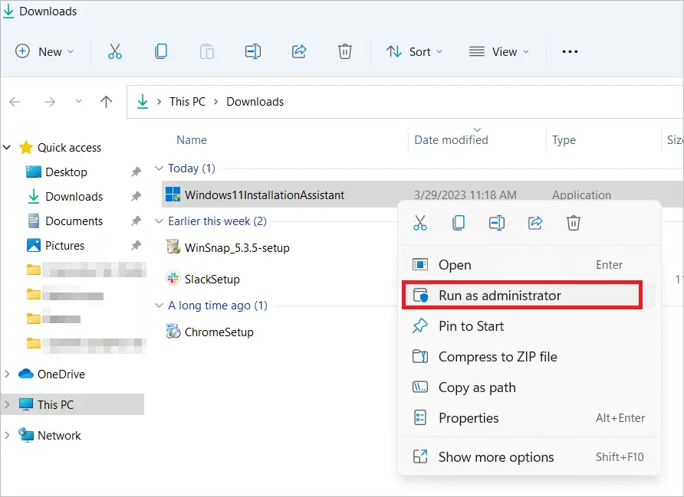Screen dimensions: 684x497
Task: Click the pin icon beside Downloads in sidebar
Action: coord(136,196)
